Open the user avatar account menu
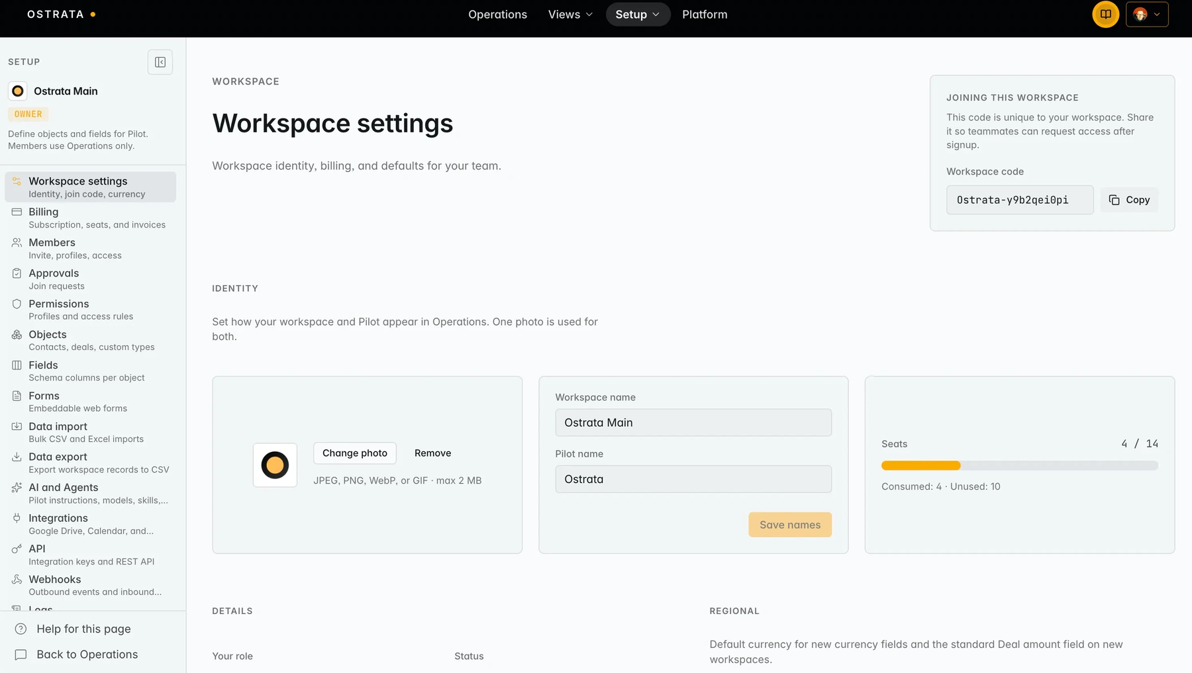Viewport: 1192px width, 673px height. [1147, 14]
